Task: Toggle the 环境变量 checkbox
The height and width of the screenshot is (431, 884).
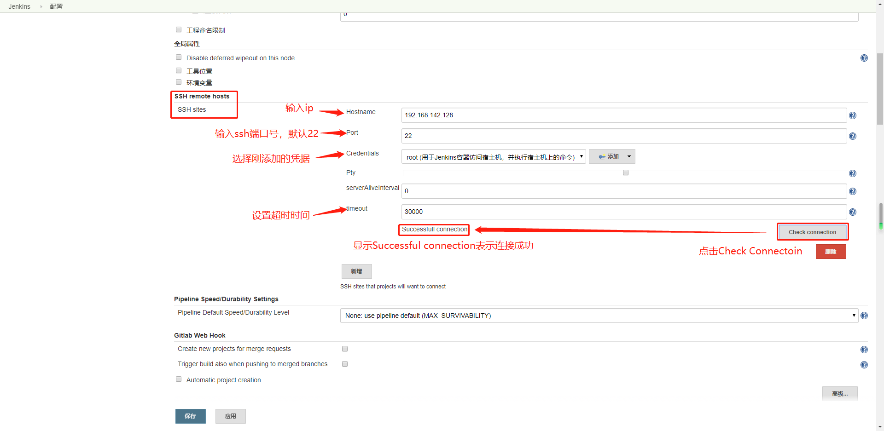Action: point(179,82)
